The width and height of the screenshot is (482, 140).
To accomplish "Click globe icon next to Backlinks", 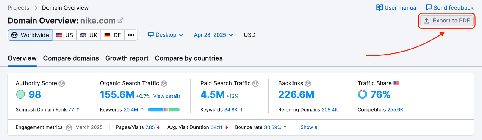I will tap(308, 84).
